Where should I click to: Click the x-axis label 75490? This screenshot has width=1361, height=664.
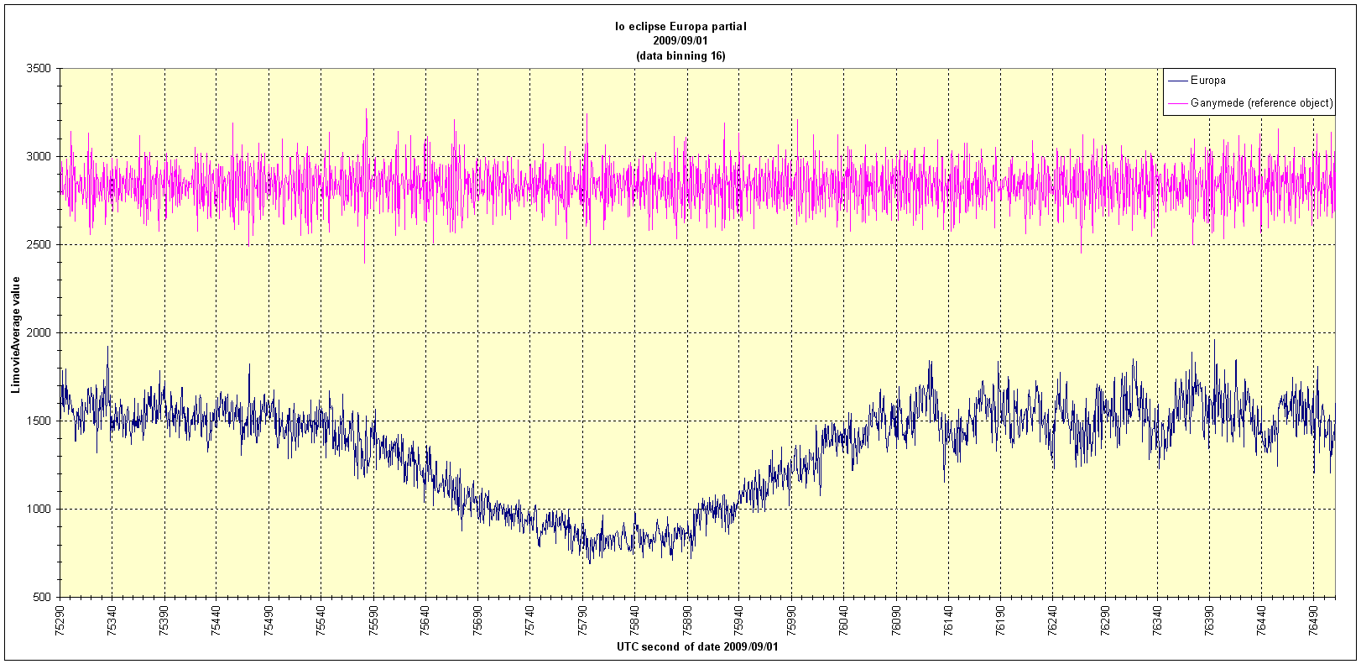[269, 620]
